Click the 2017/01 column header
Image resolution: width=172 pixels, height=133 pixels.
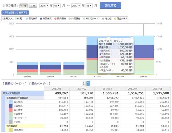(57, 89)
